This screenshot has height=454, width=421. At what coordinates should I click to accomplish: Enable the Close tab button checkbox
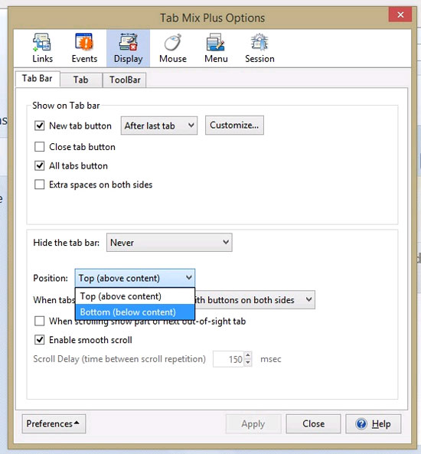(x=39, y=147)
